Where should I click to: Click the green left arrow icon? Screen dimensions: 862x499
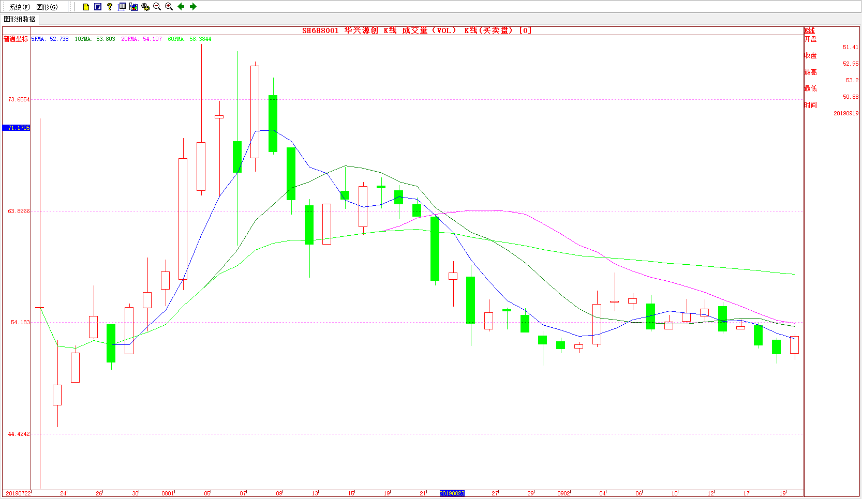tap(181, 7)
